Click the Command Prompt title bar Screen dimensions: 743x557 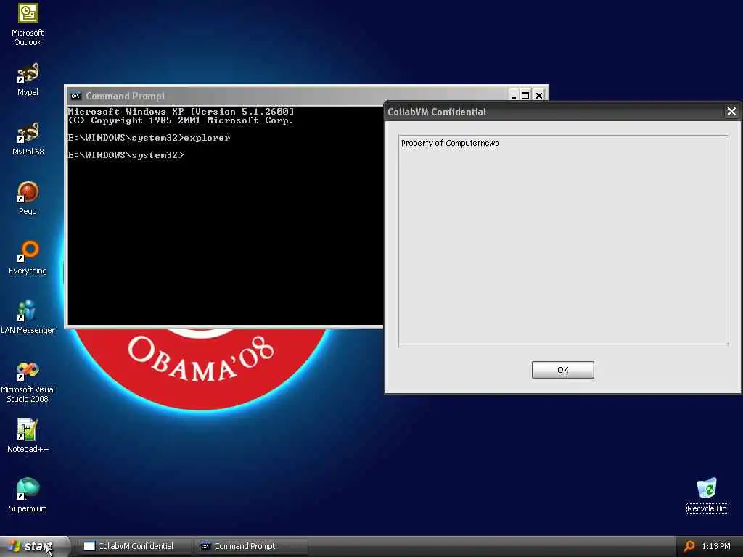click(x=289, y=96)
